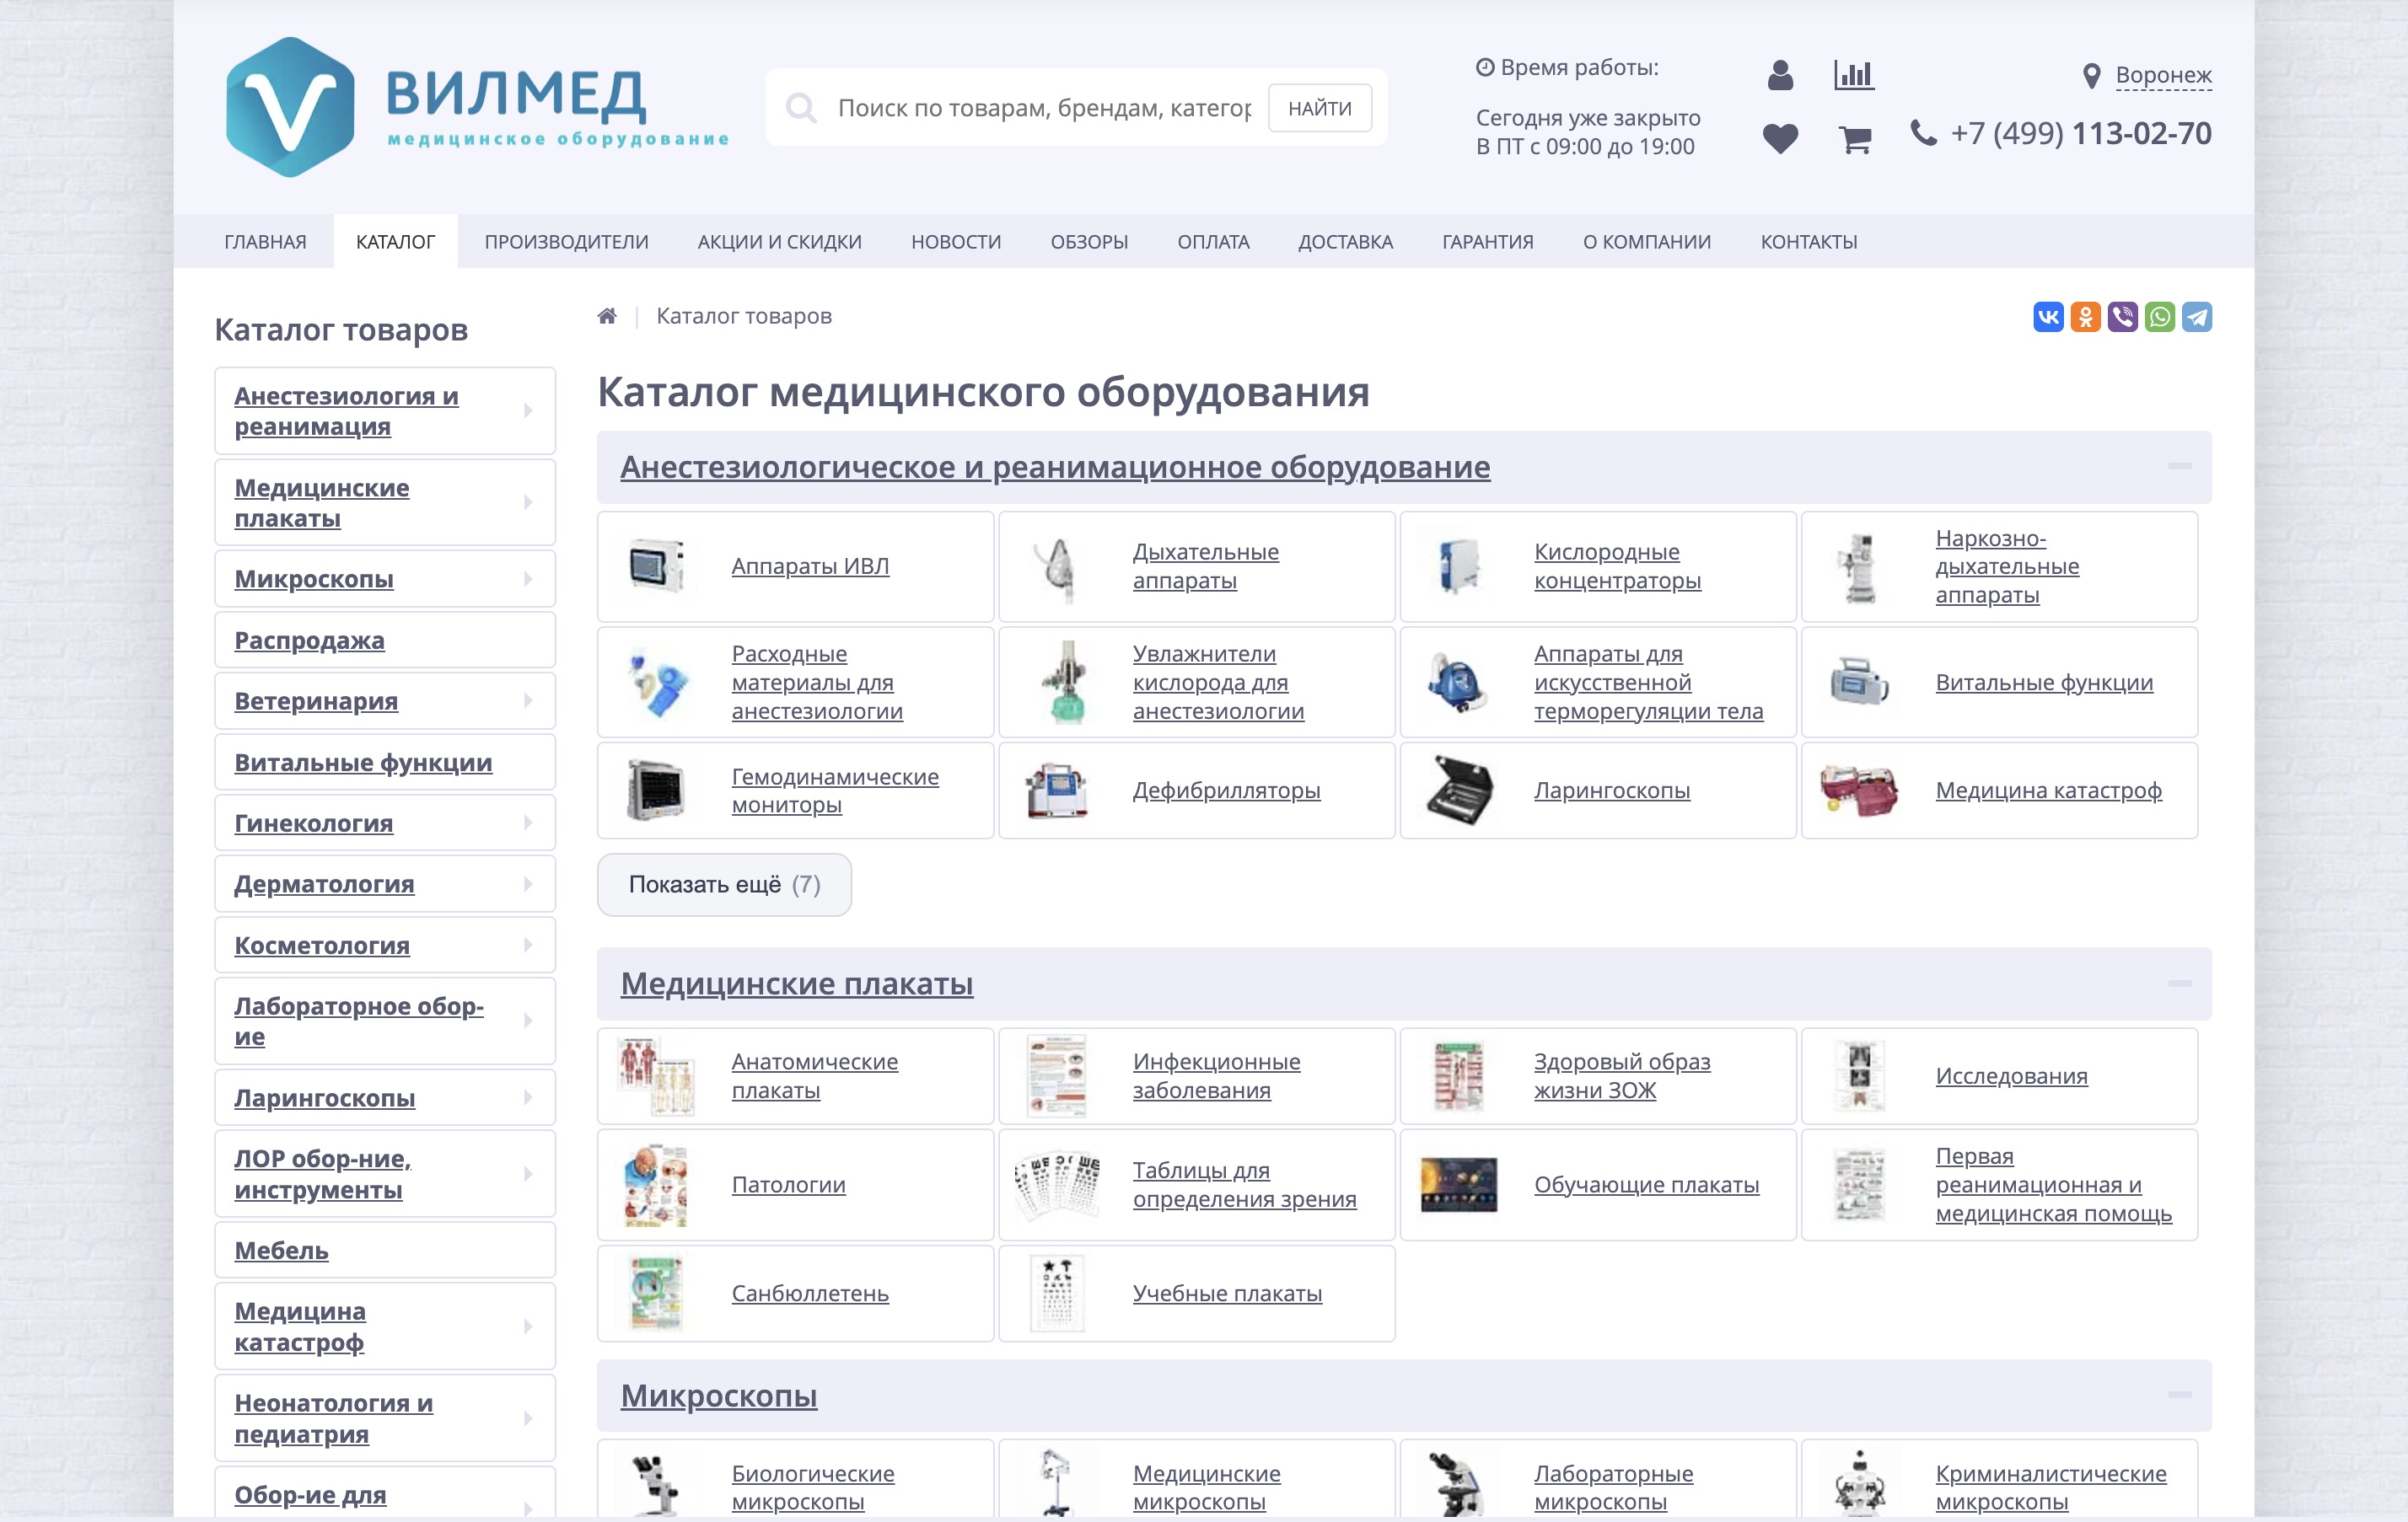Open the Обзоры menu item
The width and height of the screenshot is (2408, 1522).
coord(1089,242)
